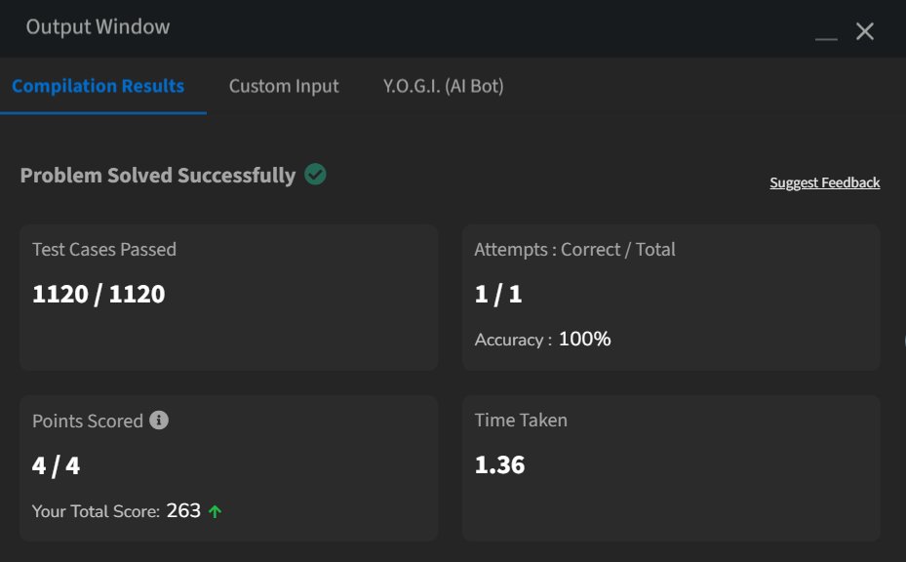Click the Suggest Feedback link
The width and height of the screenshot is (906, 562).
(824, 182)
